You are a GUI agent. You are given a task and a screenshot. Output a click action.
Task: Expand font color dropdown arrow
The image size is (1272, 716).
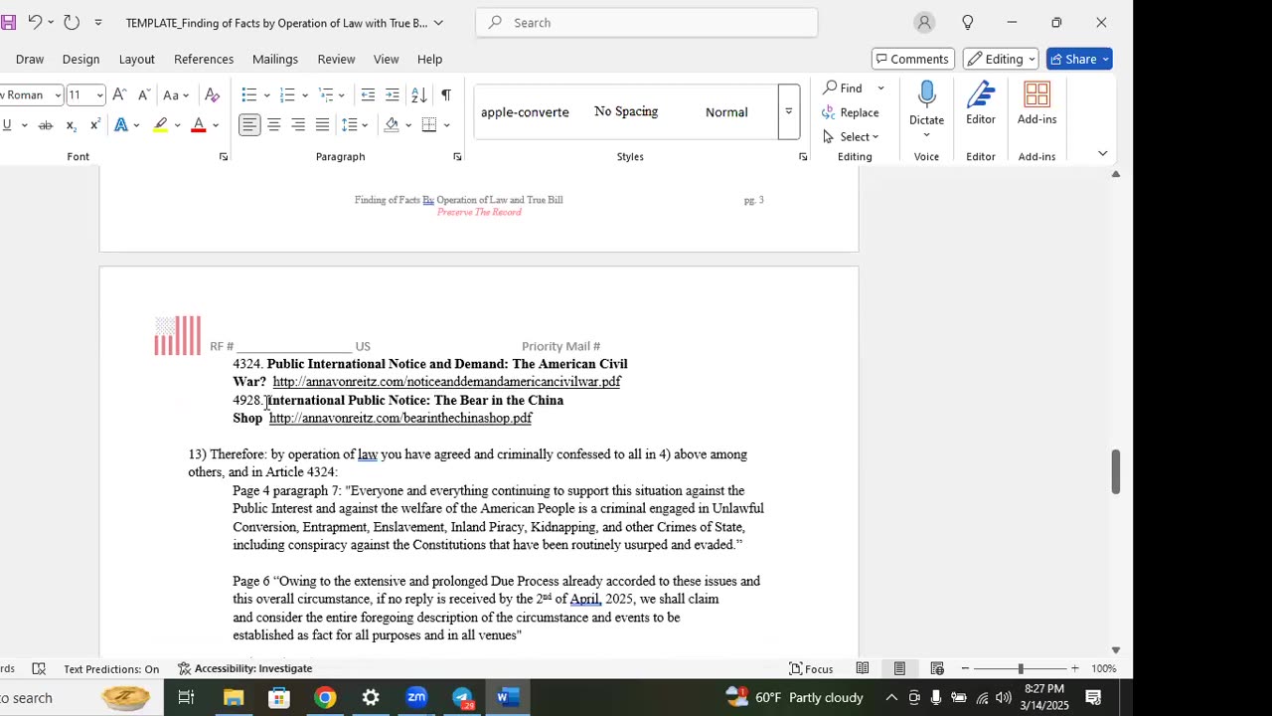pos(215,125)
